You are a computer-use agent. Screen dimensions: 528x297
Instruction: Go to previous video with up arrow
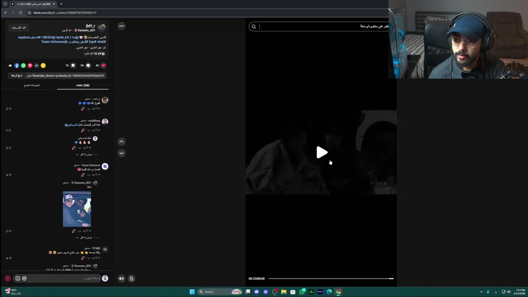(x=121, y=141)
